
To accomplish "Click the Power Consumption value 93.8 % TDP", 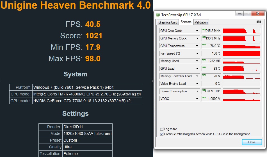I will pyautogui.click(x=211, y=91).
